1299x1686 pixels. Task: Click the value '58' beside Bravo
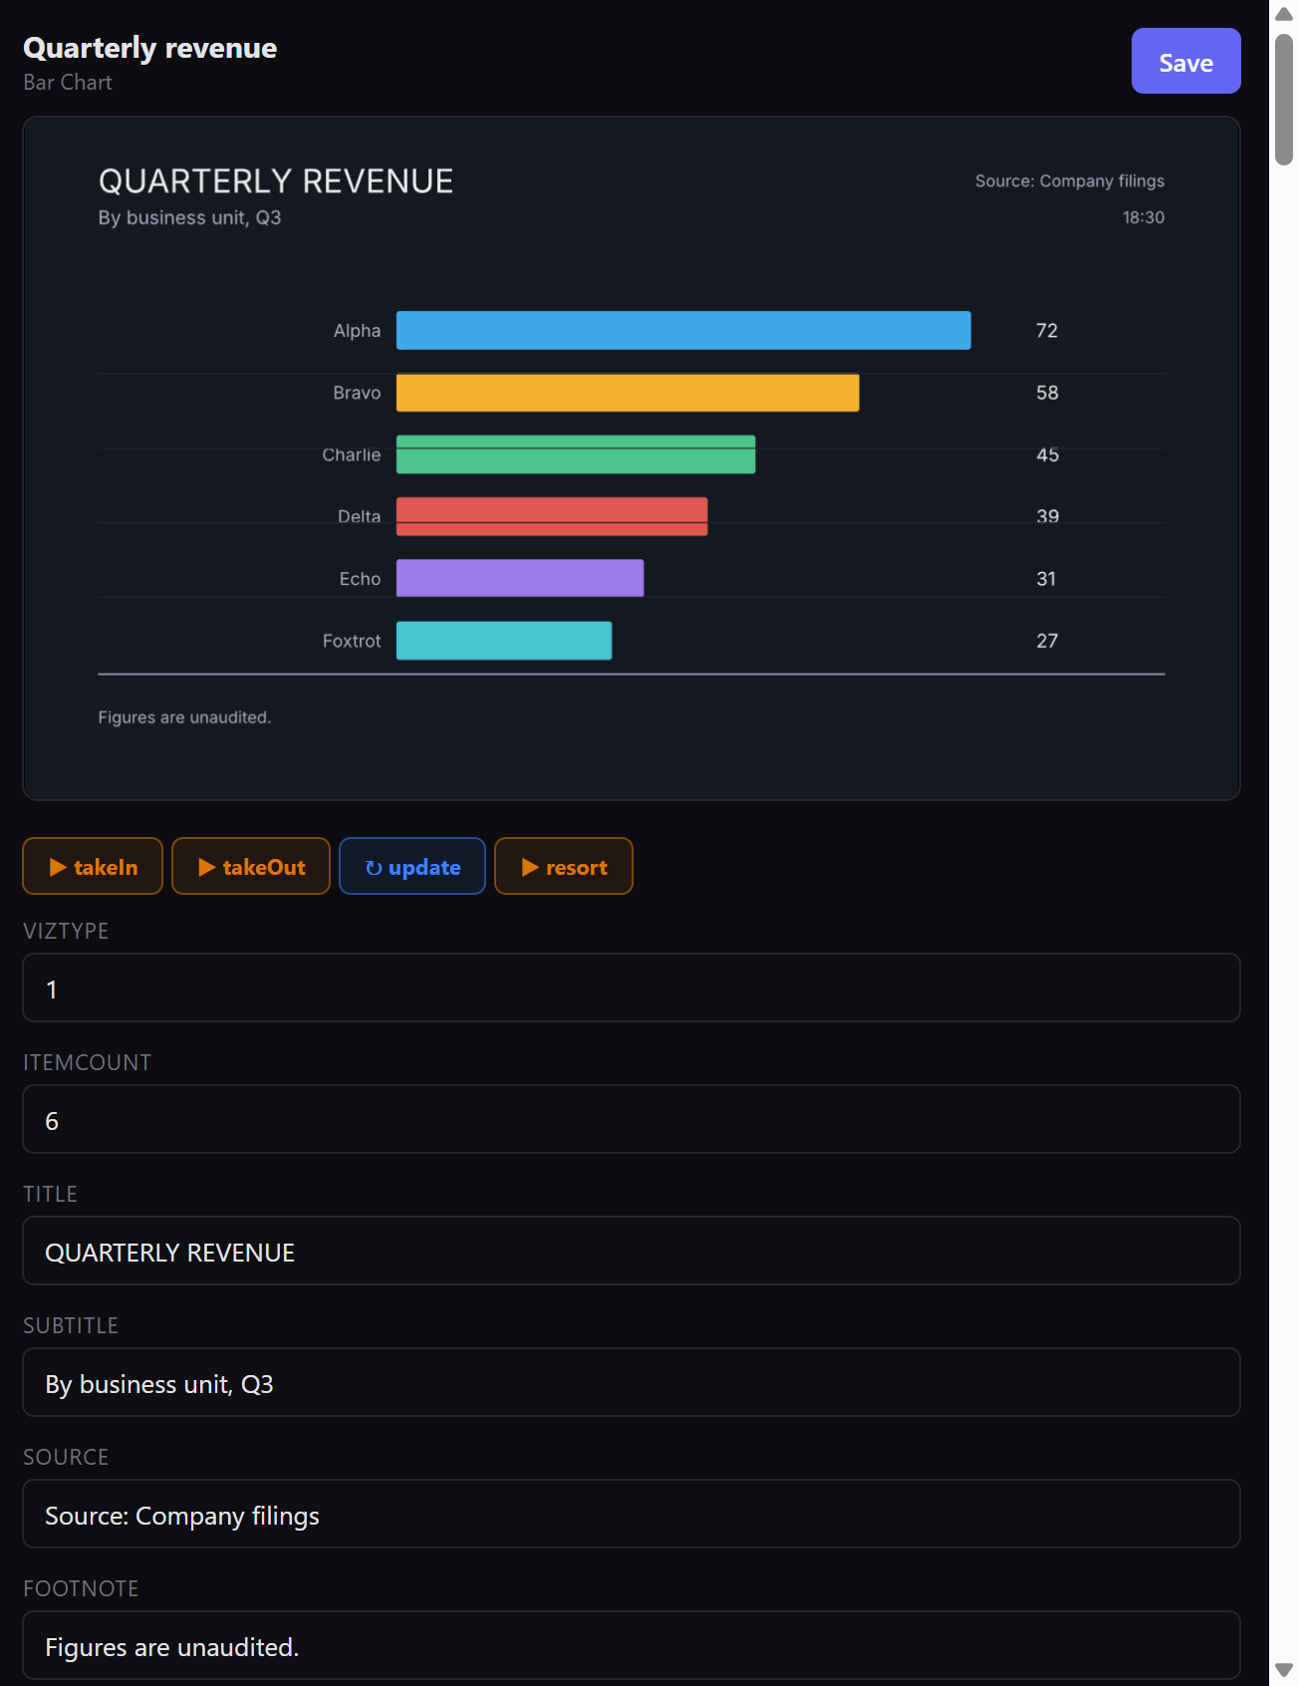[1047, 393]
